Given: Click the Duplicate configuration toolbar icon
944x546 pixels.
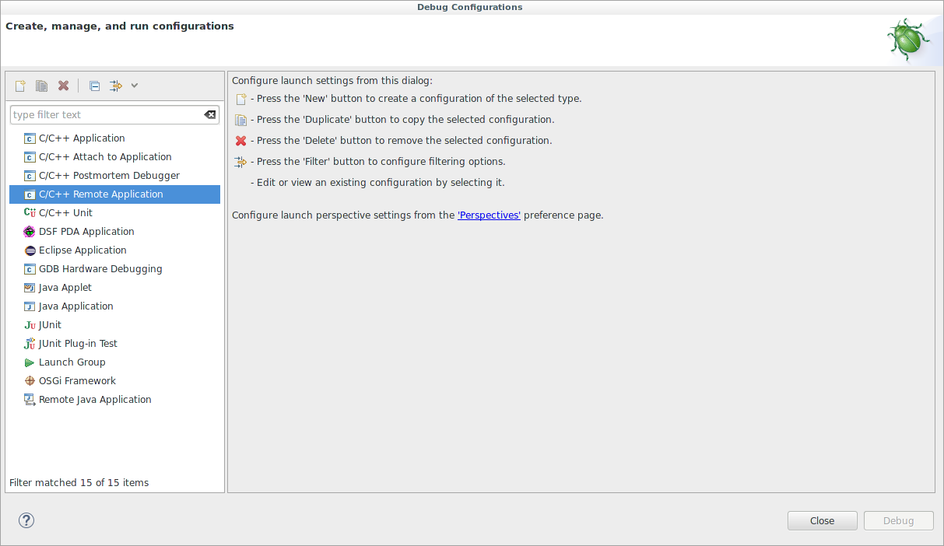Looking at the screenshot, I should 42,86.
